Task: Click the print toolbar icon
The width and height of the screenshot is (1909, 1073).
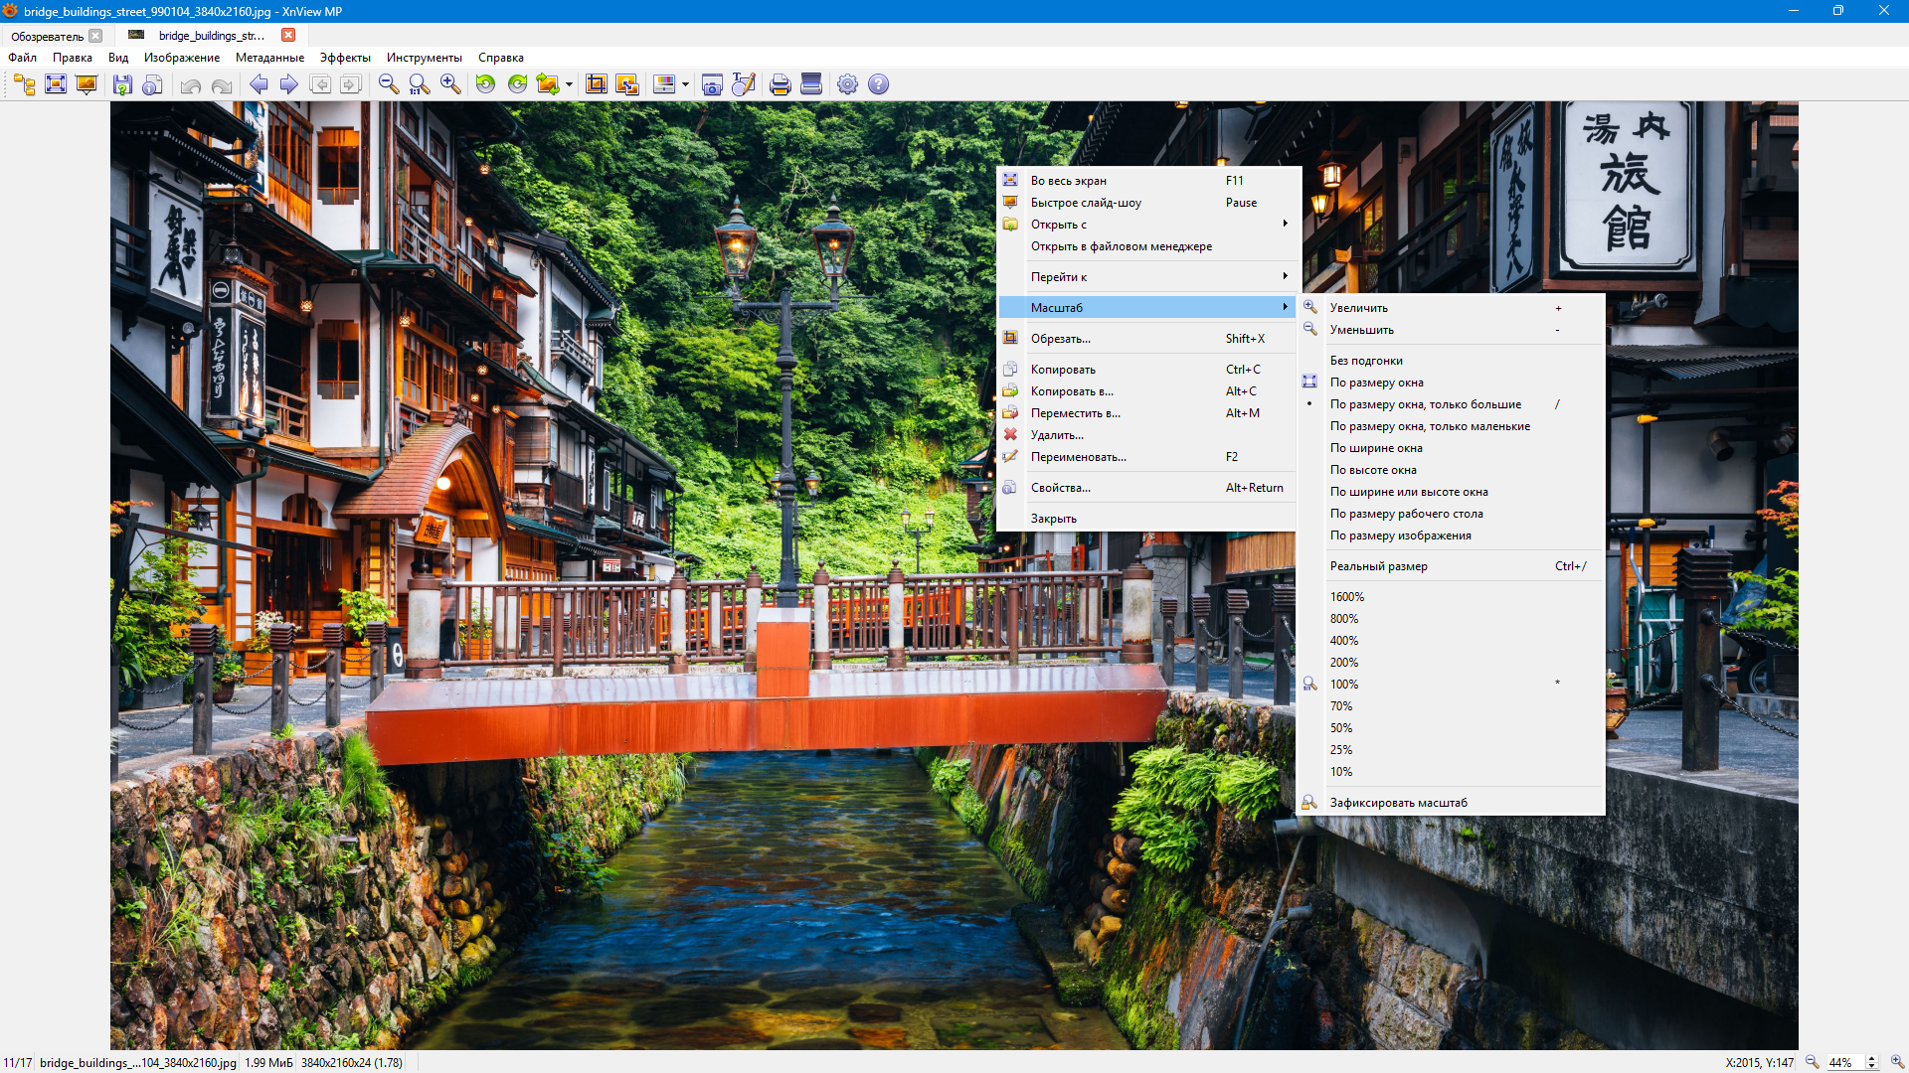Action: [781, 84]
